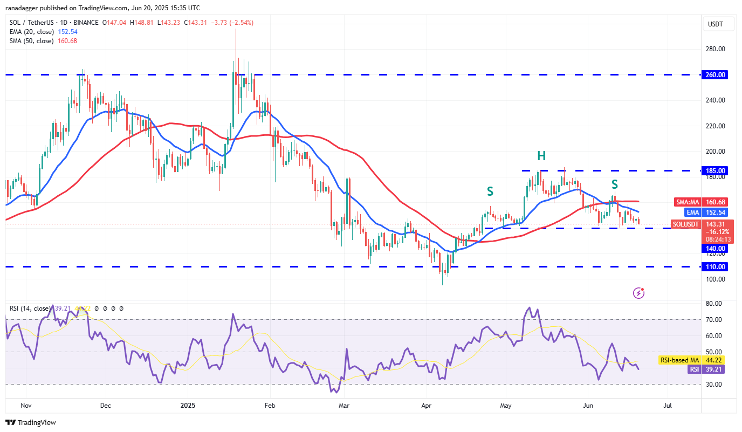Click the 140.00 support price label
This screenshot has width=742, height=432.
[714, 248]
